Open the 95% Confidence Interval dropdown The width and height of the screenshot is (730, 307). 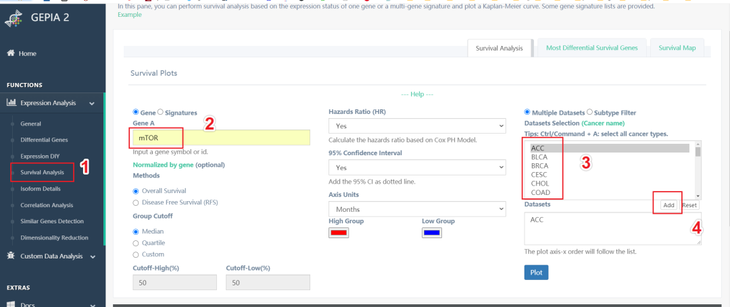417,167
